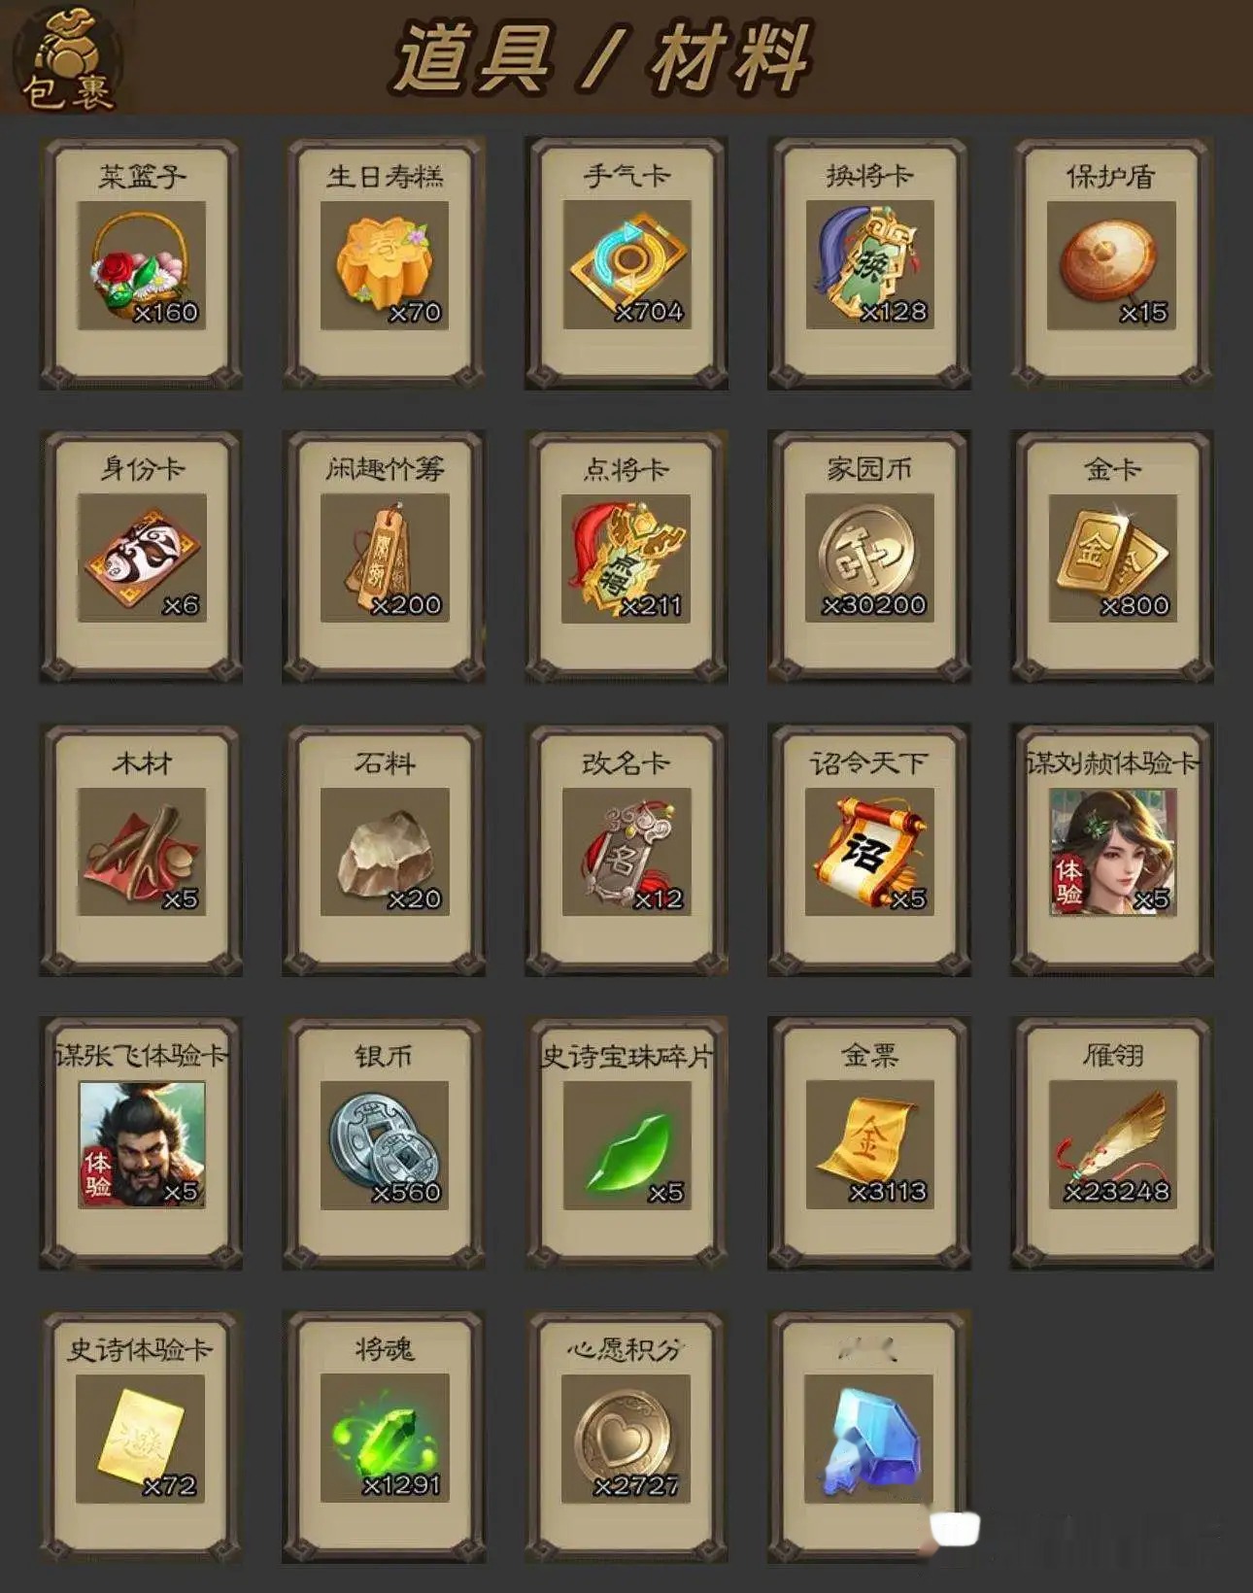1253x1593 pixels.
Task: Select the 闲趣竹筹 bamboo tokens
Action: [385, 559]
